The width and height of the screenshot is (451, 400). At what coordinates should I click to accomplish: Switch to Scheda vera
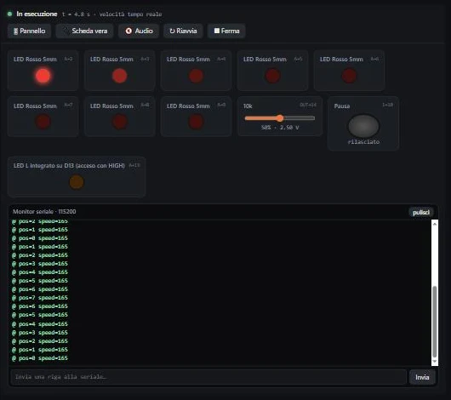pyautogui.click(x=84, y=31)
